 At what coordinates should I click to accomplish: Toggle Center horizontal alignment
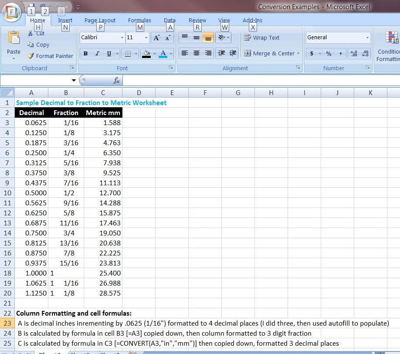click(197, 53)
